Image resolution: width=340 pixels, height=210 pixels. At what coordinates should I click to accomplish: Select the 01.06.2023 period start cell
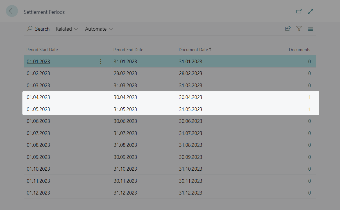click(38, 121)
